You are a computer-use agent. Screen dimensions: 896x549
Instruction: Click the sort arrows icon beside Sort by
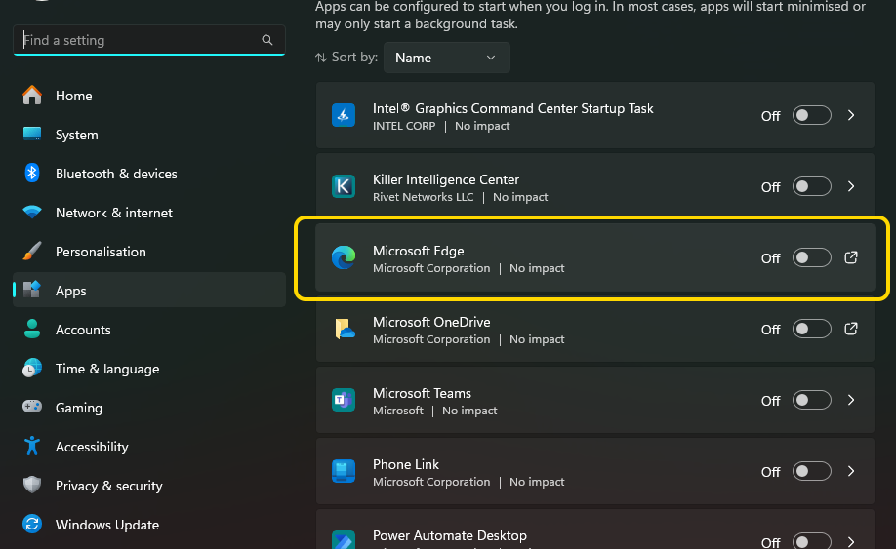click(321, 58)
